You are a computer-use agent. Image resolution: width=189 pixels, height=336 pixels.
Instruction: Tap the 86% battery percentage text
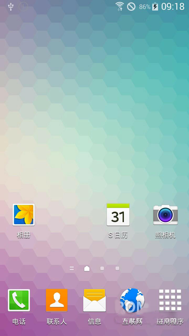coord(145,7)
